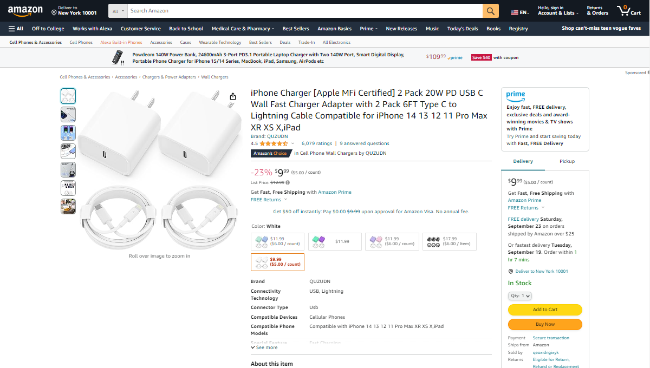Open Today's Deals in navigation bar
Screen dimensions: 650x368
click(463, 29)
